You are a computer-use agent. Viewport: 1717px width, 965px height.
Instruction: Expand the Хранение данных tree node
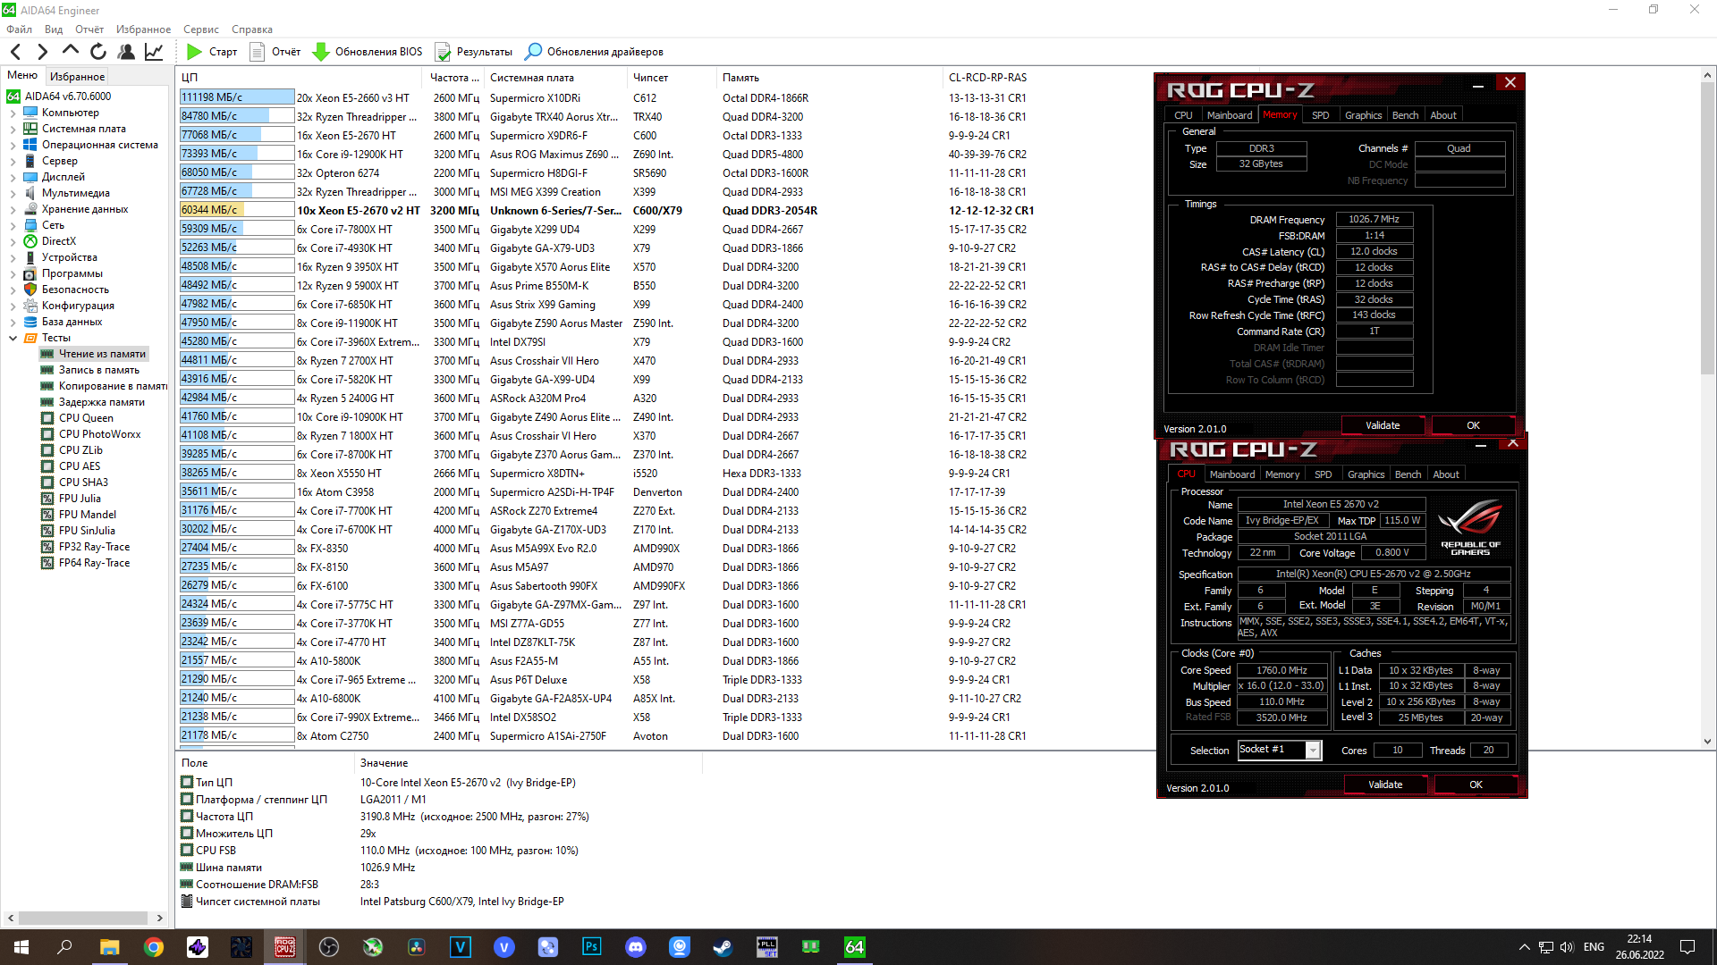pos(13,210)
